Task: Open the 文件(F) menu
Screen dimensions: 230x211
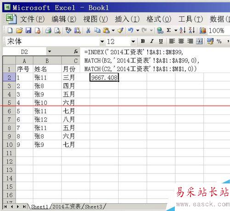Action: pyautogui.click(x=32, y=19)
